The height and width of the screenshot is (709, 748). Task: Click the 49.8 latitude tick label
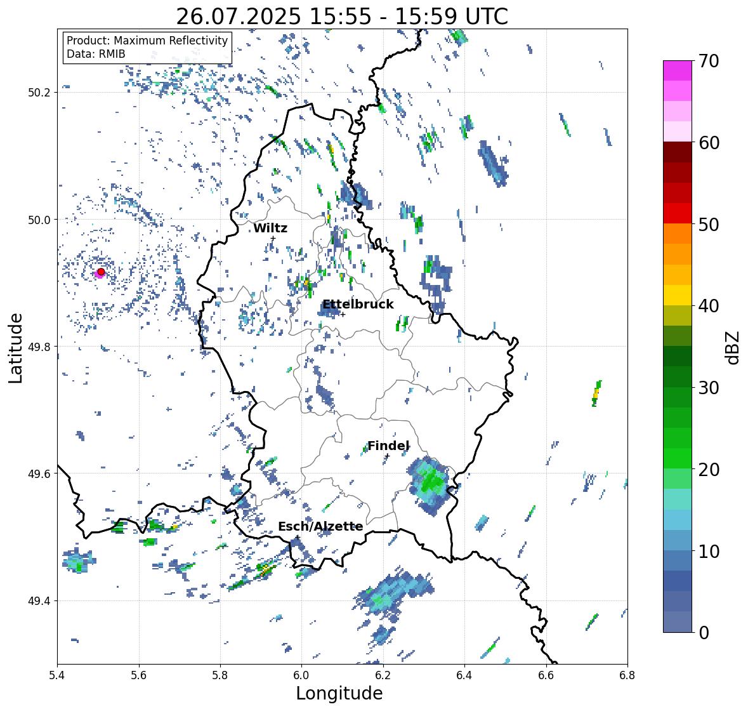pos(39,347)
